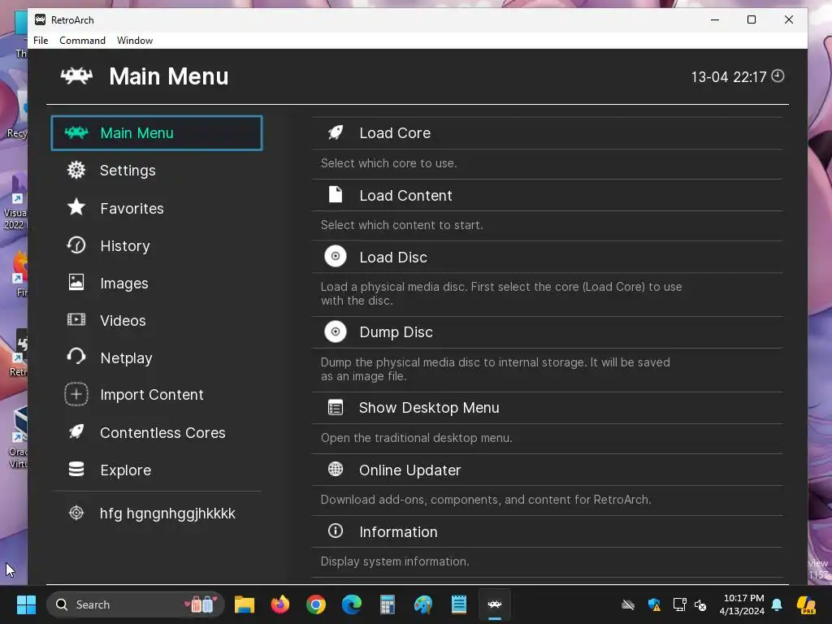The height and width of the screenshot is (624, 832).
Task: Click RetroArch taskbar icon
Action: 495,604
